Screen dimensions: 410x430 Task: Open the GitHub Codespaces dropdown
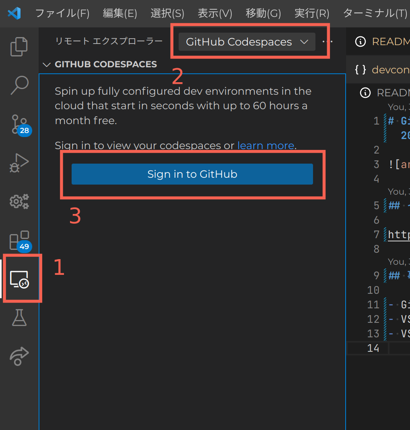247,42
